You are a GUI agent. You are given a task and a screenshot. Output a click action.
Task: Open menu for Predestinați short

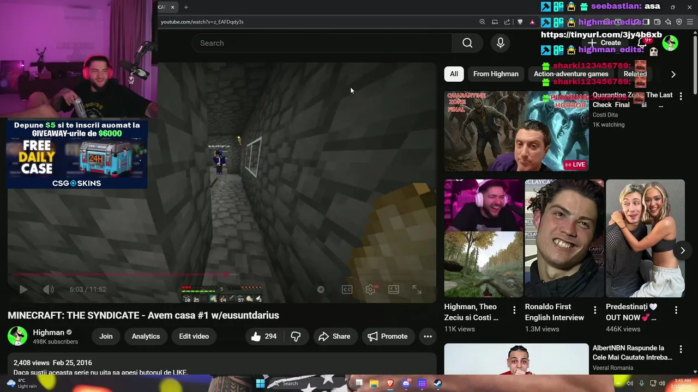[676, 310]
